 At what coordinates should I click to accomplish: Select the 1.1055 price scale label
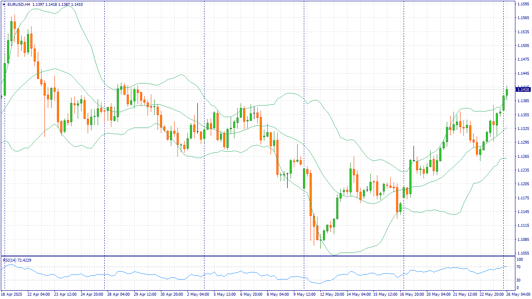pyautogui.click(x=523, y=253)
